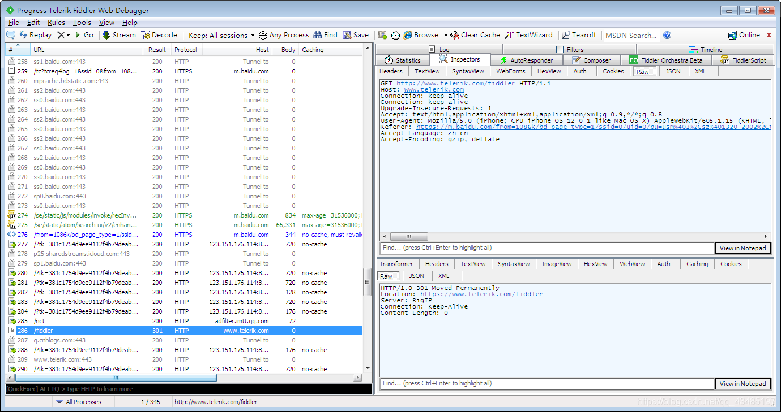This screenshot has width=781, height=412.
Task: Click request pane View in Notepad button
Action: click(x=742, y=248)
